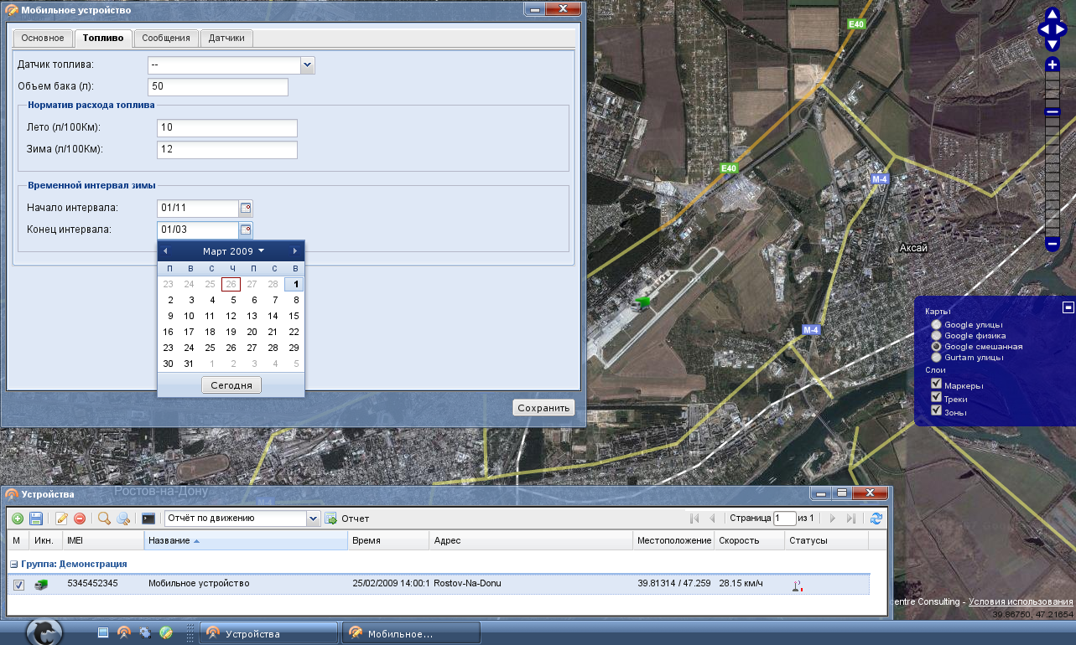Image resolution: width=1076 pixels, height=645 pixels.
Task: Click the save floppy disk icon in Устройства toolbar
Action: (36, 519)
